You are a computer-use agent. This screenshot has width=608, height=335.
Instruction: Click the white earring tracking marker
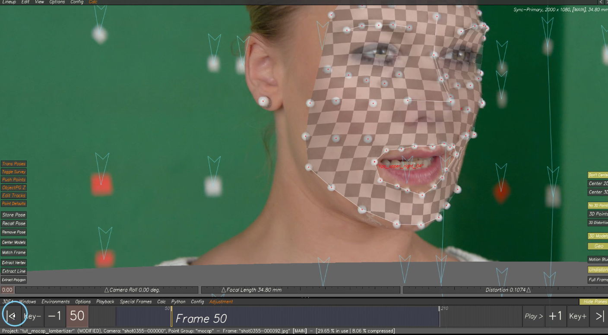264,102
